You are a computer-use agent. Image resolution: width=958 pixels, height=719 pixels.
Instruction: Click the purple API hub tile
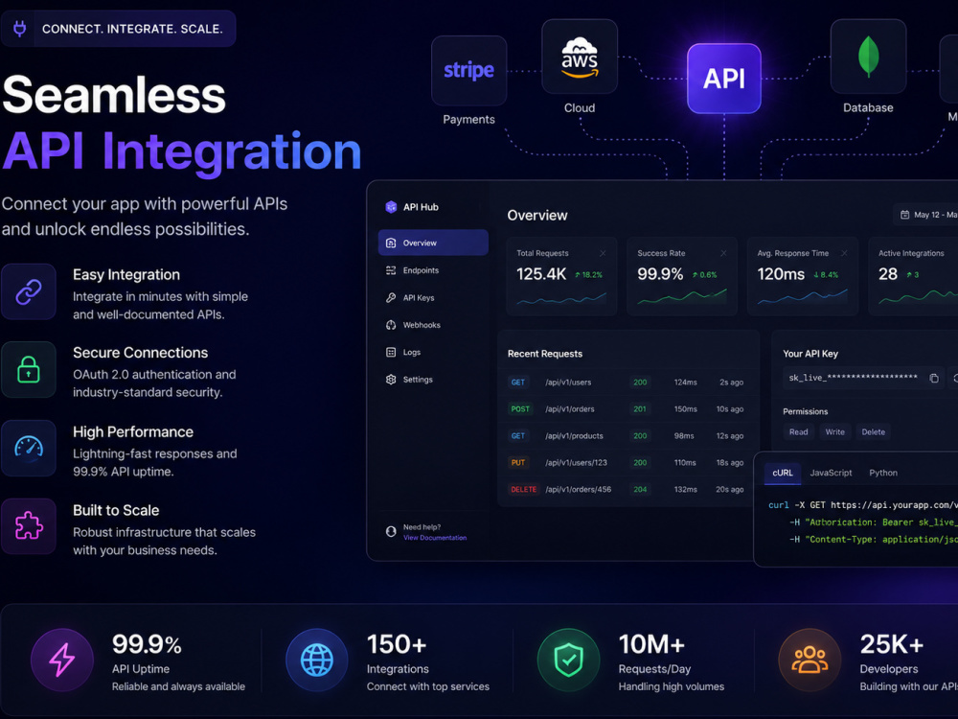pos(724,79)
